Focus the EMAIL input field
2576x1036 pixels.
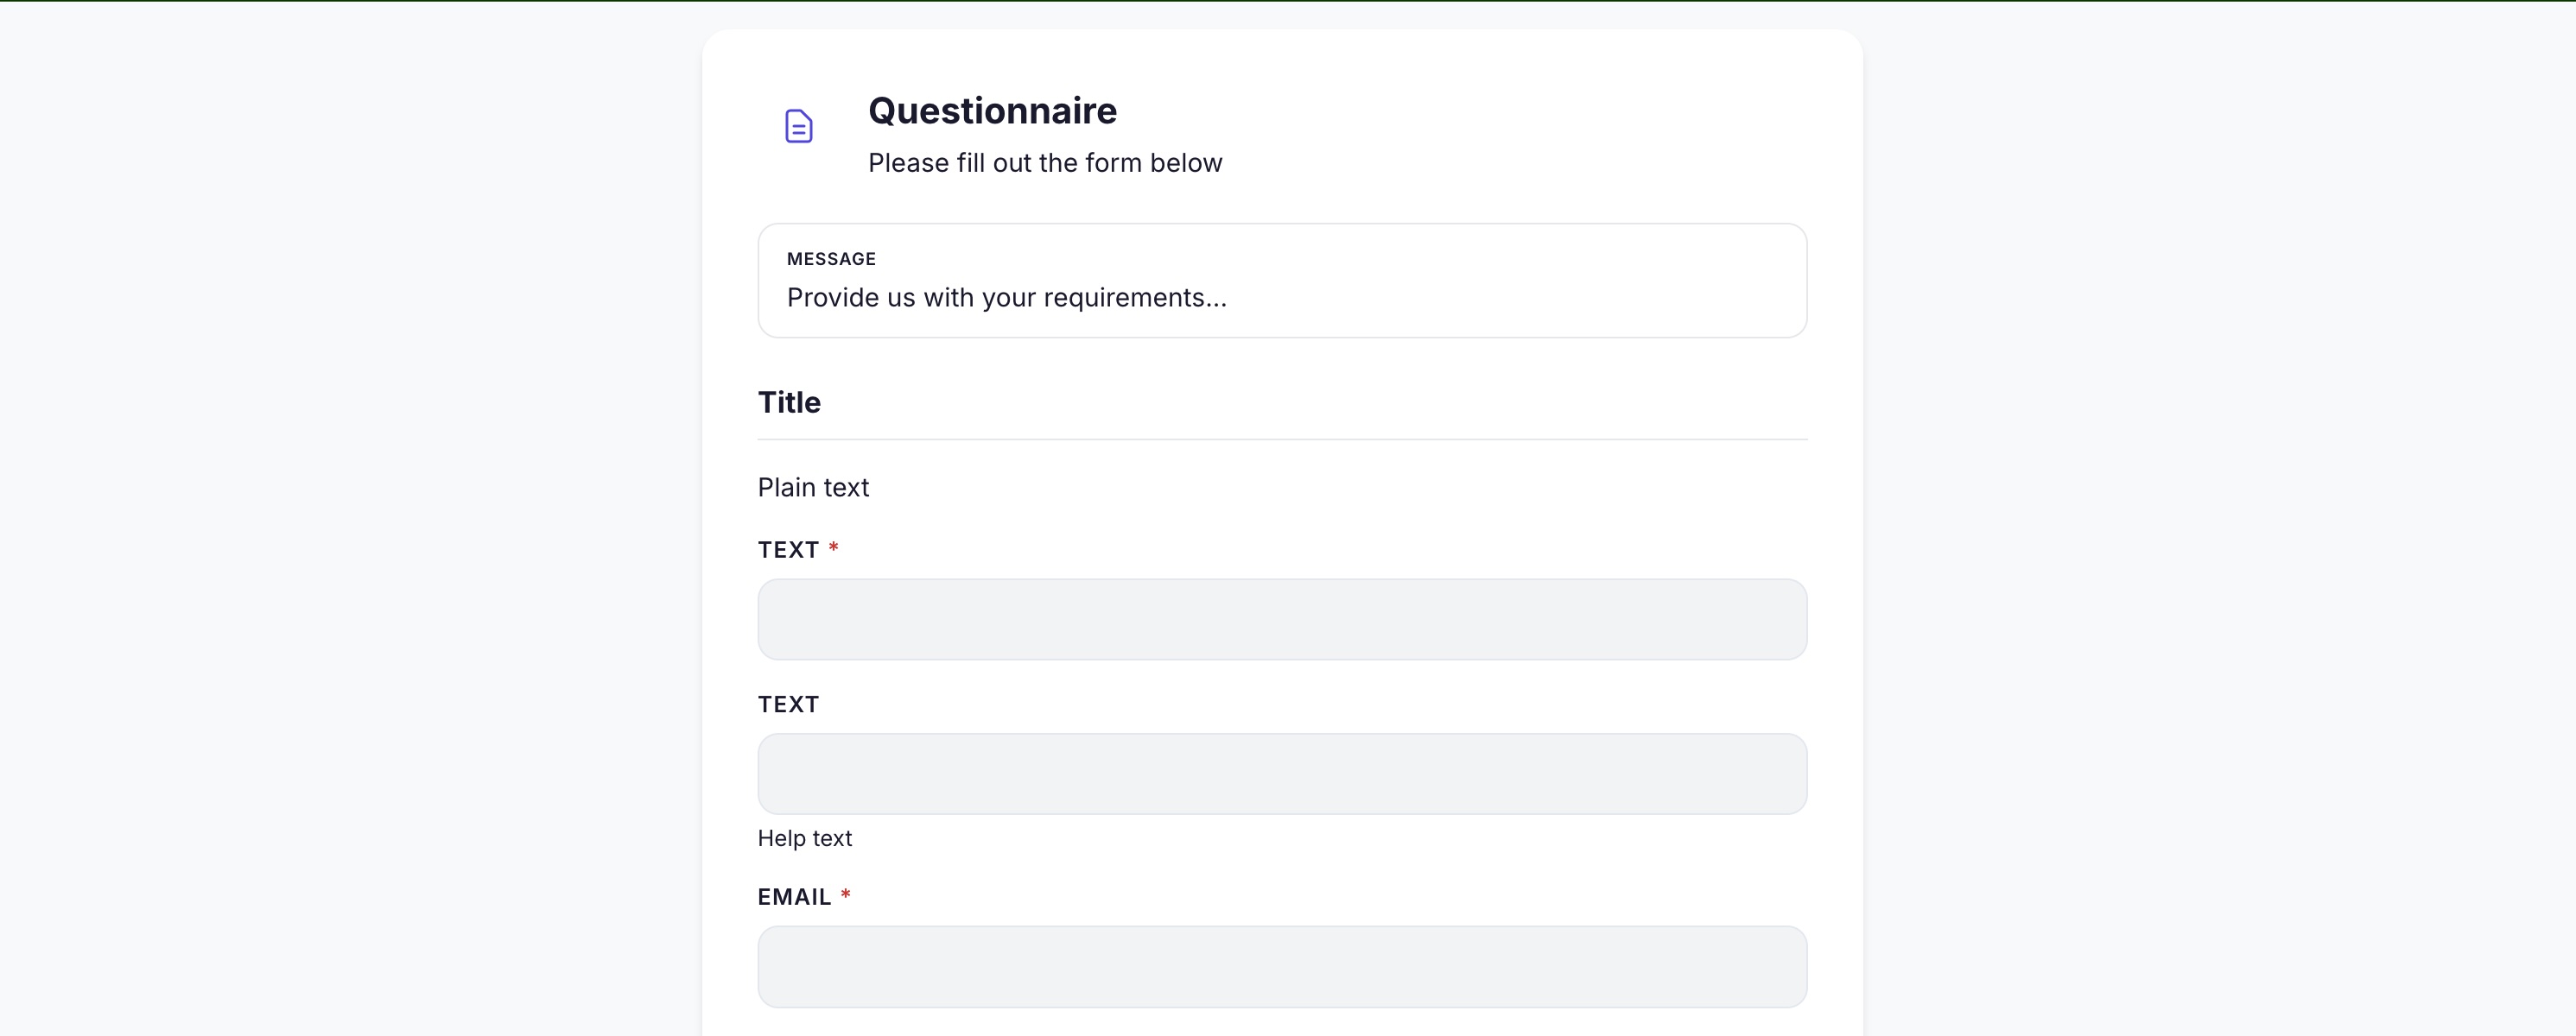[x=1281, y=966]
